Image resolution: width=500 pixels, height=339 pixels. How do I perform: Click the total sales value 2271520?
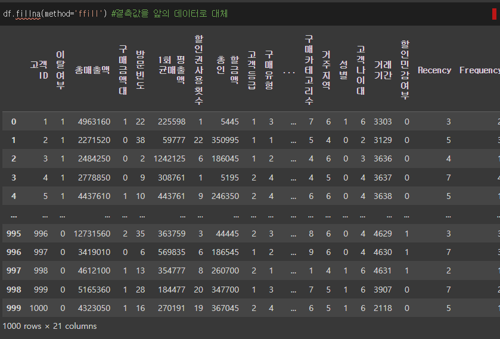(94, 140)
